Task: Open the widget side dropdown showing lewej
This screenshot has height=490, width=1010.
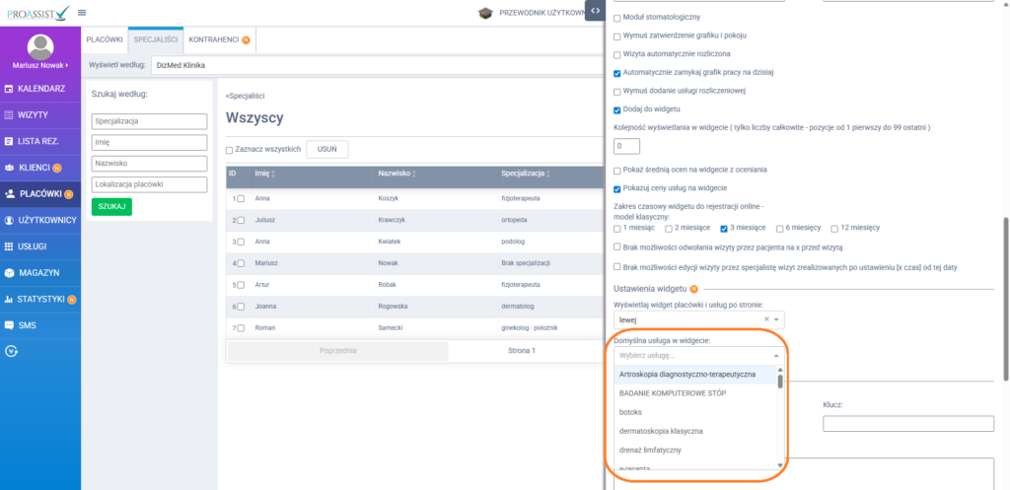Action: [x=697, y=320]
